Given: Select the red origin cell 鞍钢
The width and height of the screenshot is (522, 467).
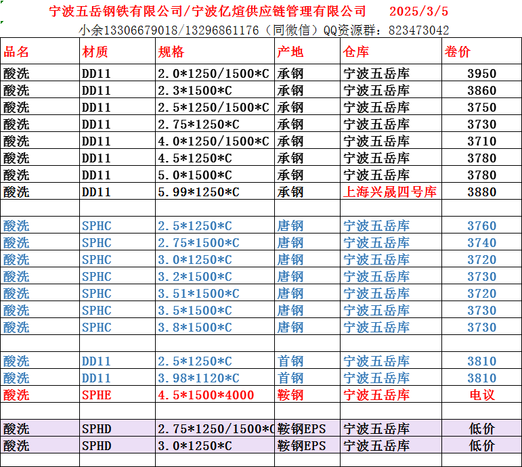Looking at the screenshot, I should [x=307, y=395].
